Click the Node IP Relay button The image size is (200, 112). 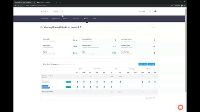tap(143, 64)
